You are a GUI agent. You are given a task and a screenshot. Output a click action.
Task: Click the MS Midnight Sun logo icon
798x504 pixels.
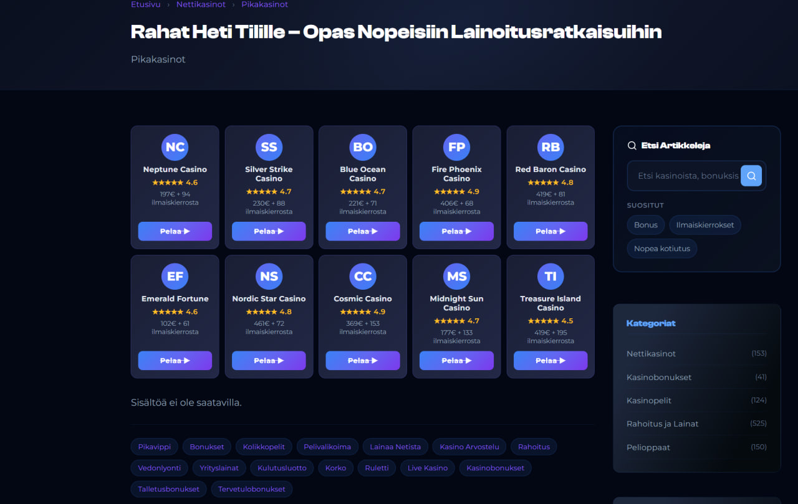click(x=456, y=277)
